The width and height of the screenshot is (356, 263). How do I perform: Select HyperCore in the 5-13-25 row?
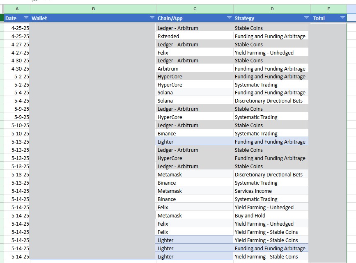195,158
